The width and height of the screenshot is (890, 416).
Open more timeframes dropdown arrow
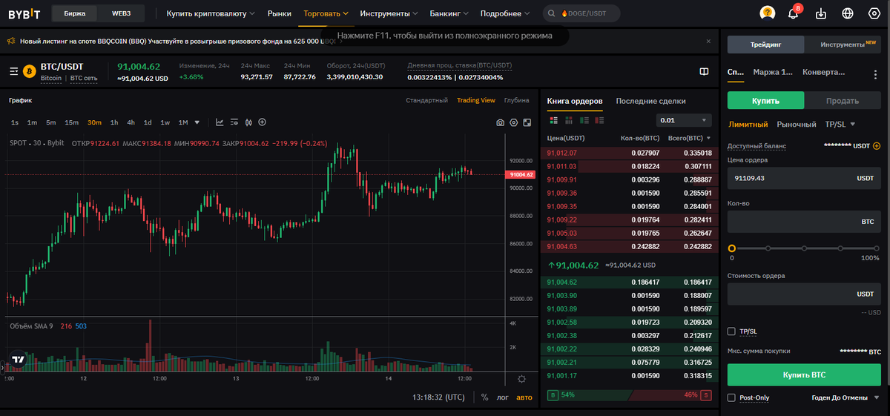[197, 122]
